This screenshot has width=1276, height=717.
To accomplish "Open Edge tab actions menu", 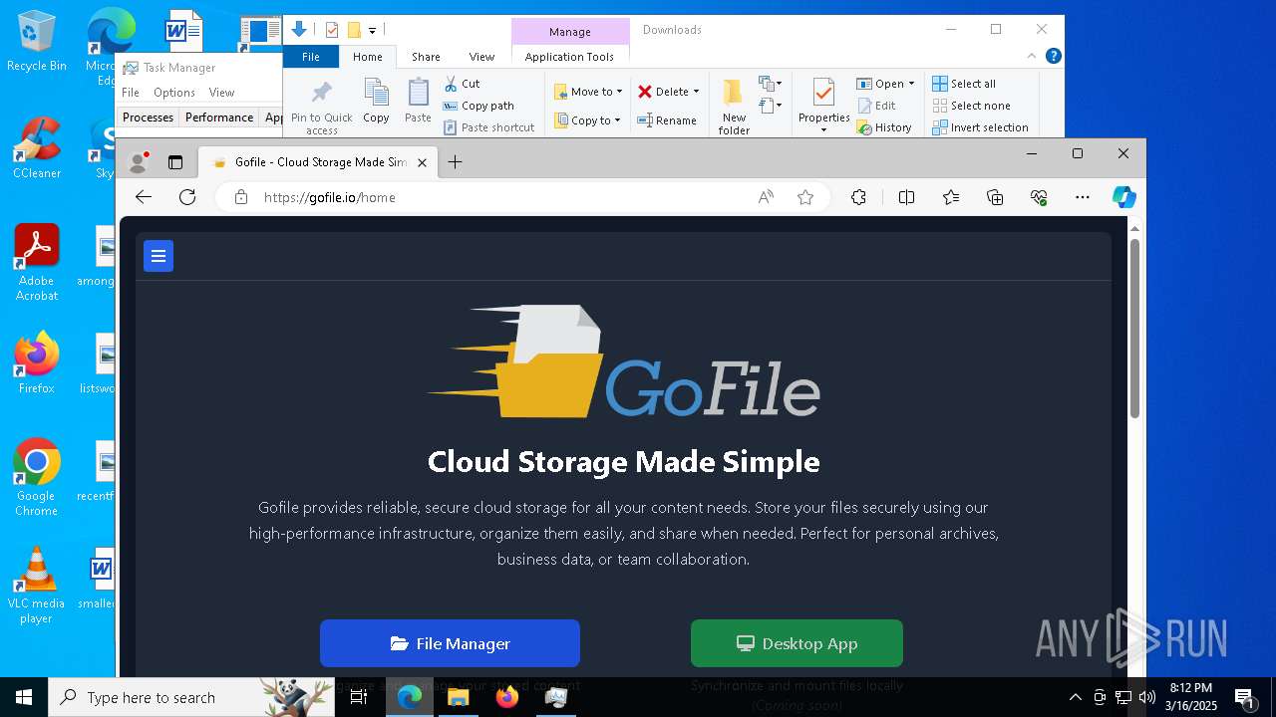I will (175, 162).
